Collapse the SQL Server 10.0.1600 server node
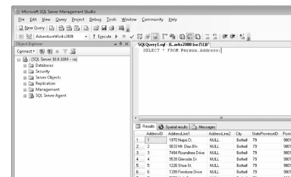 tap(19, 60)
